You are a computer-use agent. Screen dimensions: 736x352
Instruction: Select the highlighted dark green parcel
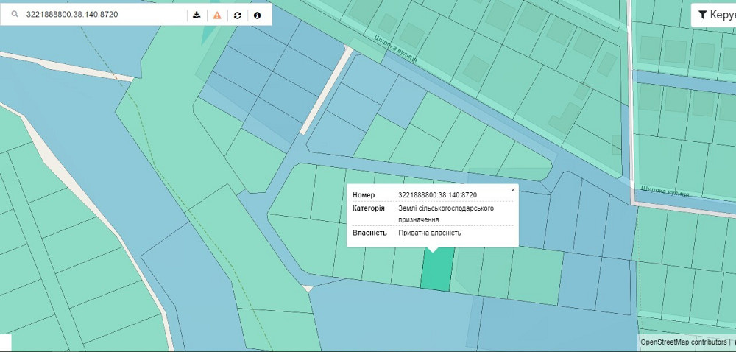(x=437, y=271)
